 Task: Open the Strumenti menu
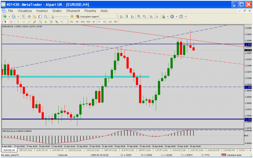coord(73,11)
